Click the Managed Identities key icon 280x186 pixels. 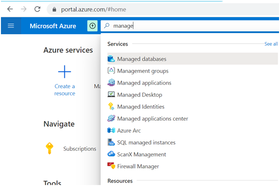coord(111,106)
